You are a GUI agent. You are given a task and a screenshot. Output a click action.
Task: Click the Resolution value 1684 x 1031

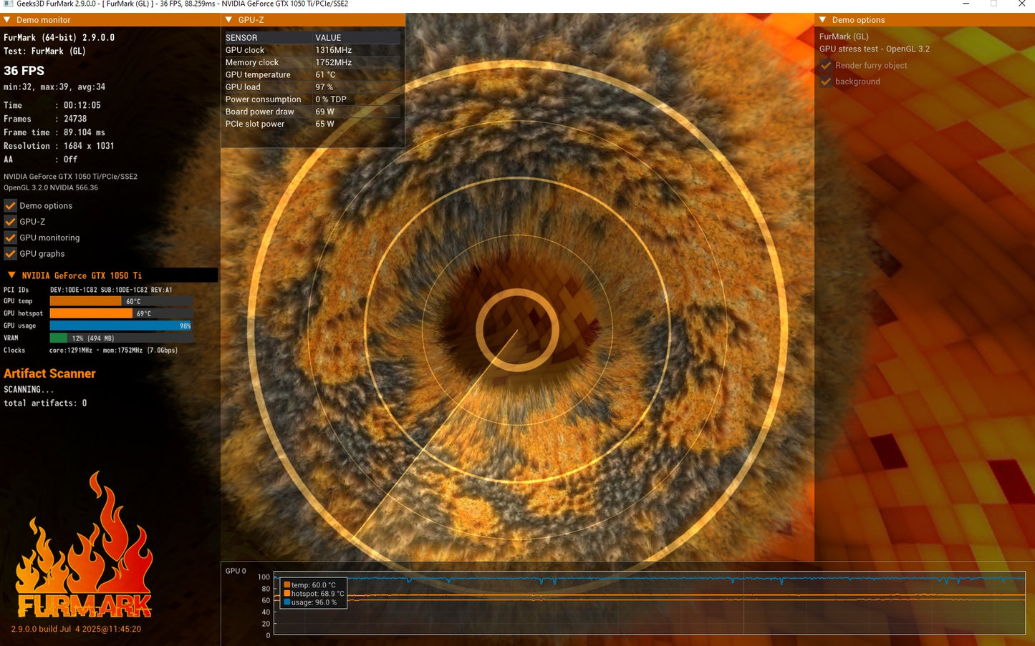pyautogui.click(x=89, y=146)
